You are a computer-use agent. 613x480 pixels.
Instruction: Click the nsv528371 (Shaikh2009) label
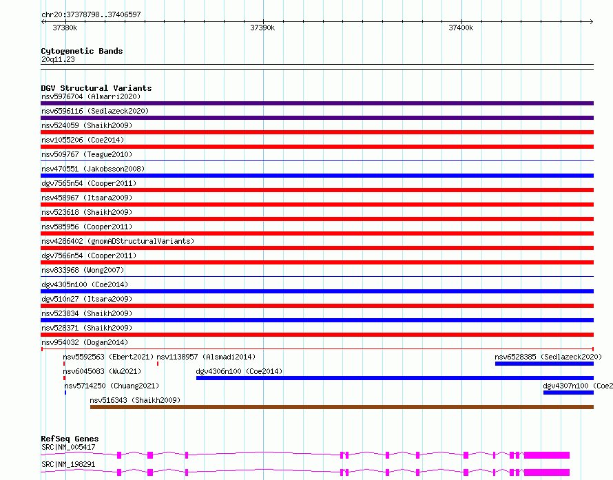click(x=87, y=328)
